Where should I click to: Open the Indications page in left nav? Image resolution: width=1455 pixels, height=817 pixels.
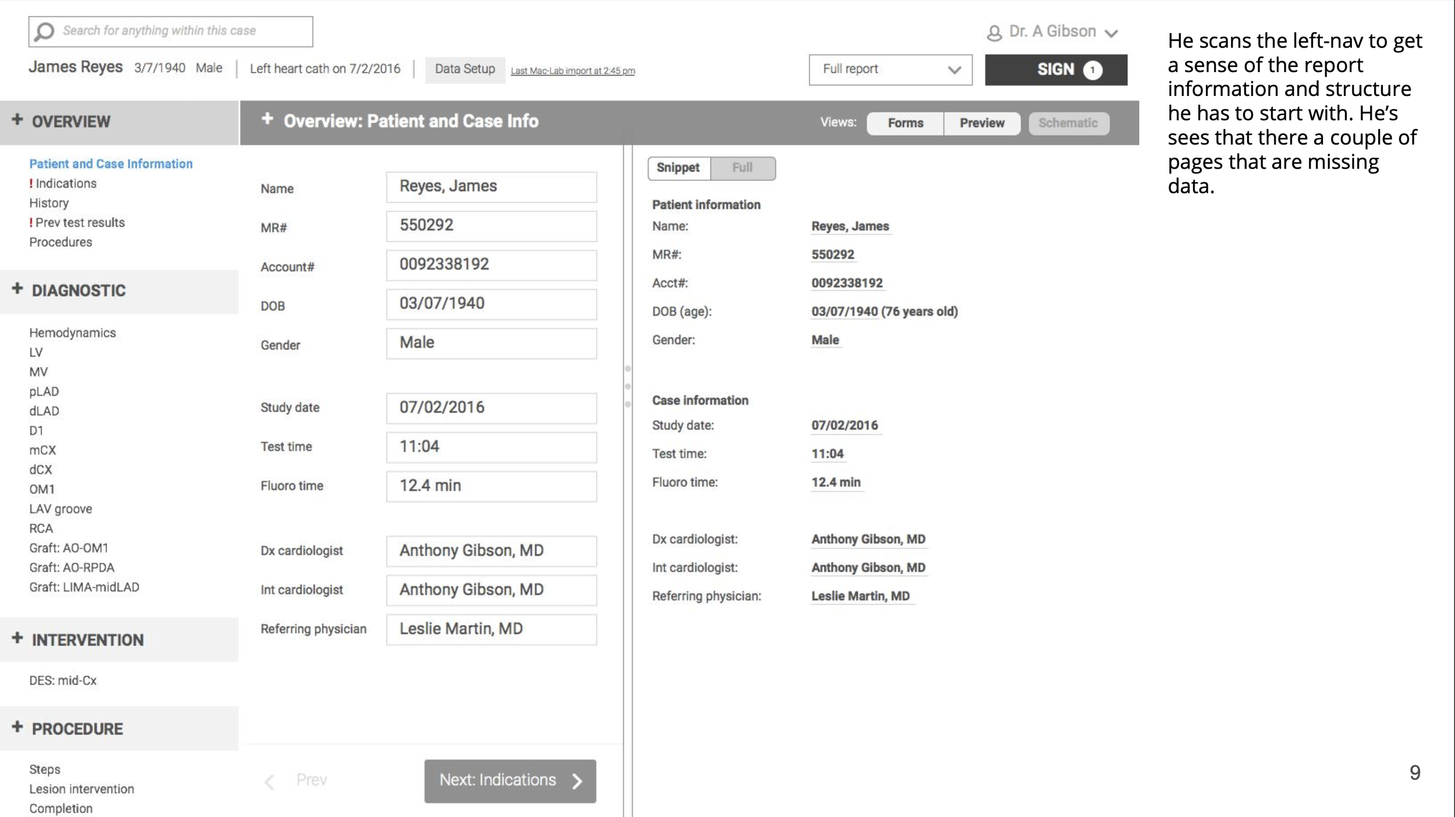[66, 184]
